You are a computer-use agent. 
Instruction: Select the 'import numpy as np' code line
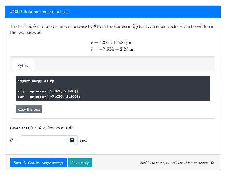(x=36, y=81)
